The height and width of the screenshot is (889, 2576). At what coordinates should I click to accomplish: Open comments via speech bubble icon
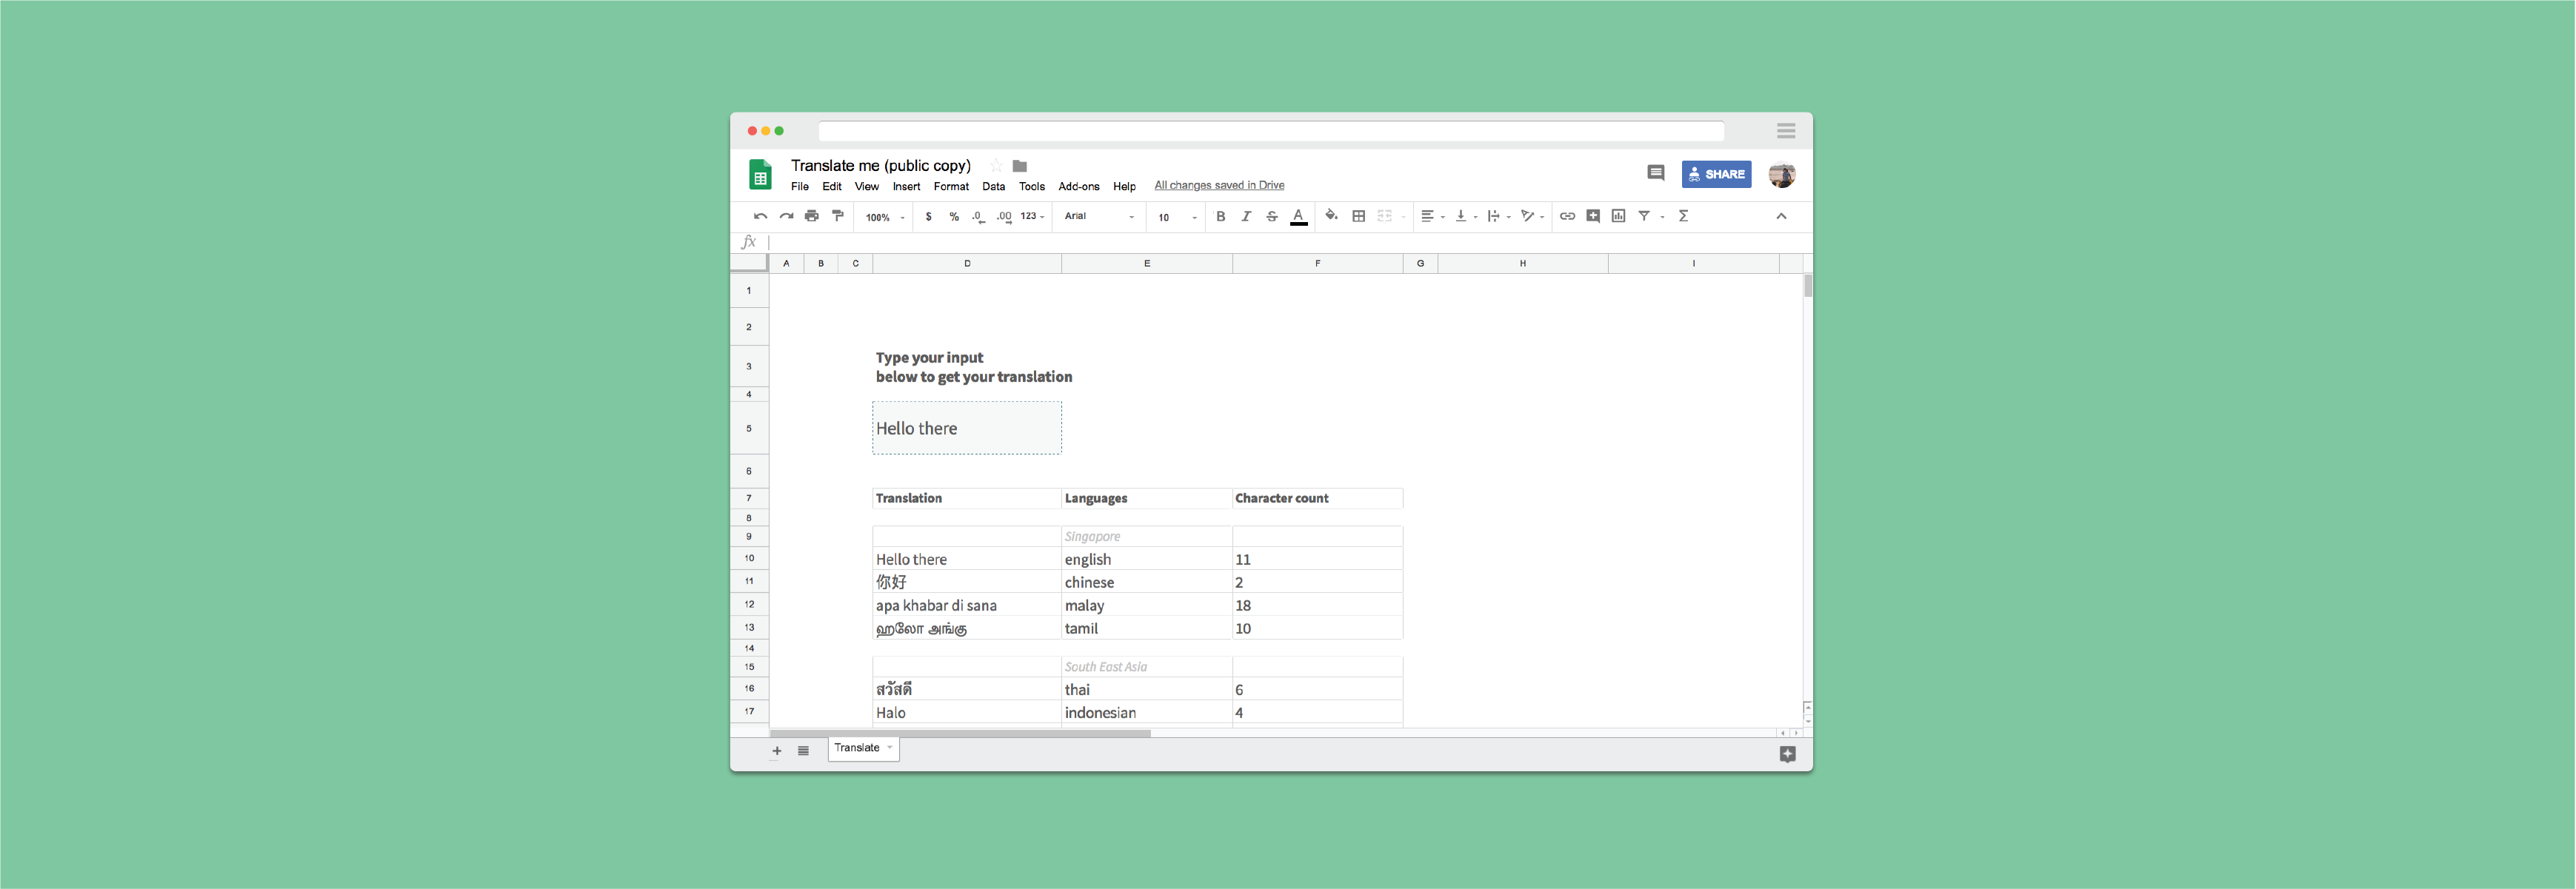[x=1656, y=172]
